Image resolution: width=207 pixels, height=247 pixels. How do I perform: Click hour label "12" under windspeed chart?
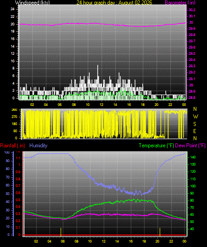click(x=101, y=105)
